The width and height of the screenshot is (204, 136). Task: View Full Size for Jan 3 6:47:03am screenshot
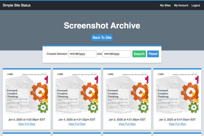click(x=177, y=124)
